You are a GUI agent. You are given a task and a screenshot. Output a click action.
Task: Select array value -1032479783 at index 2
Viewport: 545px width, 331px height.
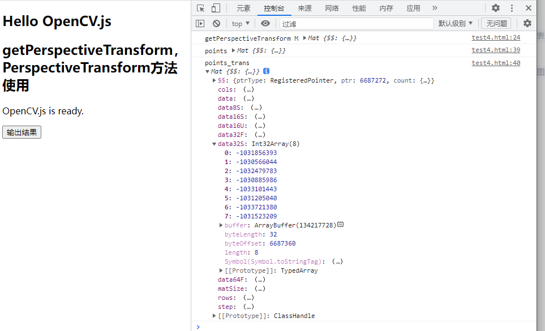[x=256, y=171]
